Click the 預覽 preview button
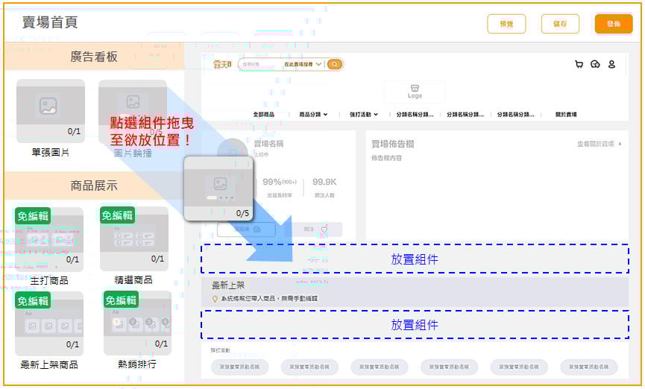 click(506, 24)
